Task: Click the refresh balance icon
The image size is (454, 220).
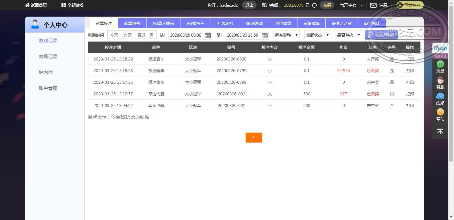Action: [x=314, y=5]
